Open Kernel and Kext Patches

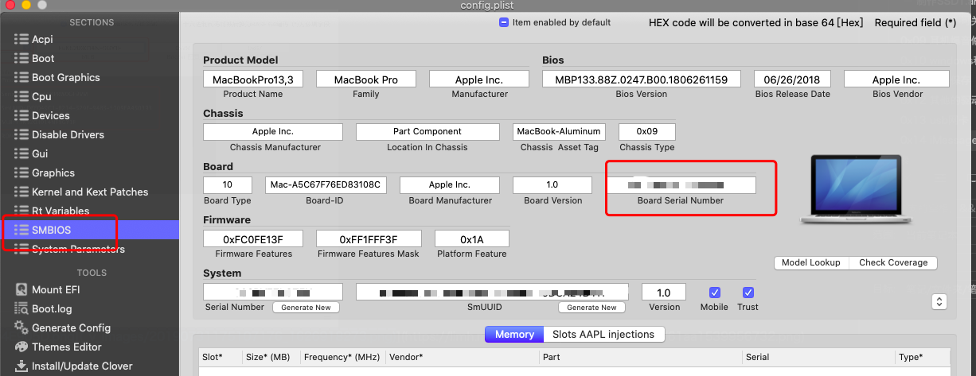[x=89, y=192]
